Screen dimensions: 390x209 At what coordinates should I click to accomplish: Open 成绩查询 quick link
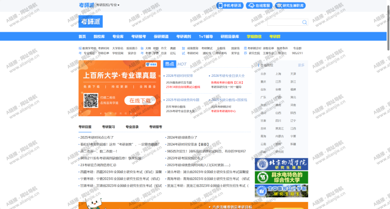[x=193, y=48]
